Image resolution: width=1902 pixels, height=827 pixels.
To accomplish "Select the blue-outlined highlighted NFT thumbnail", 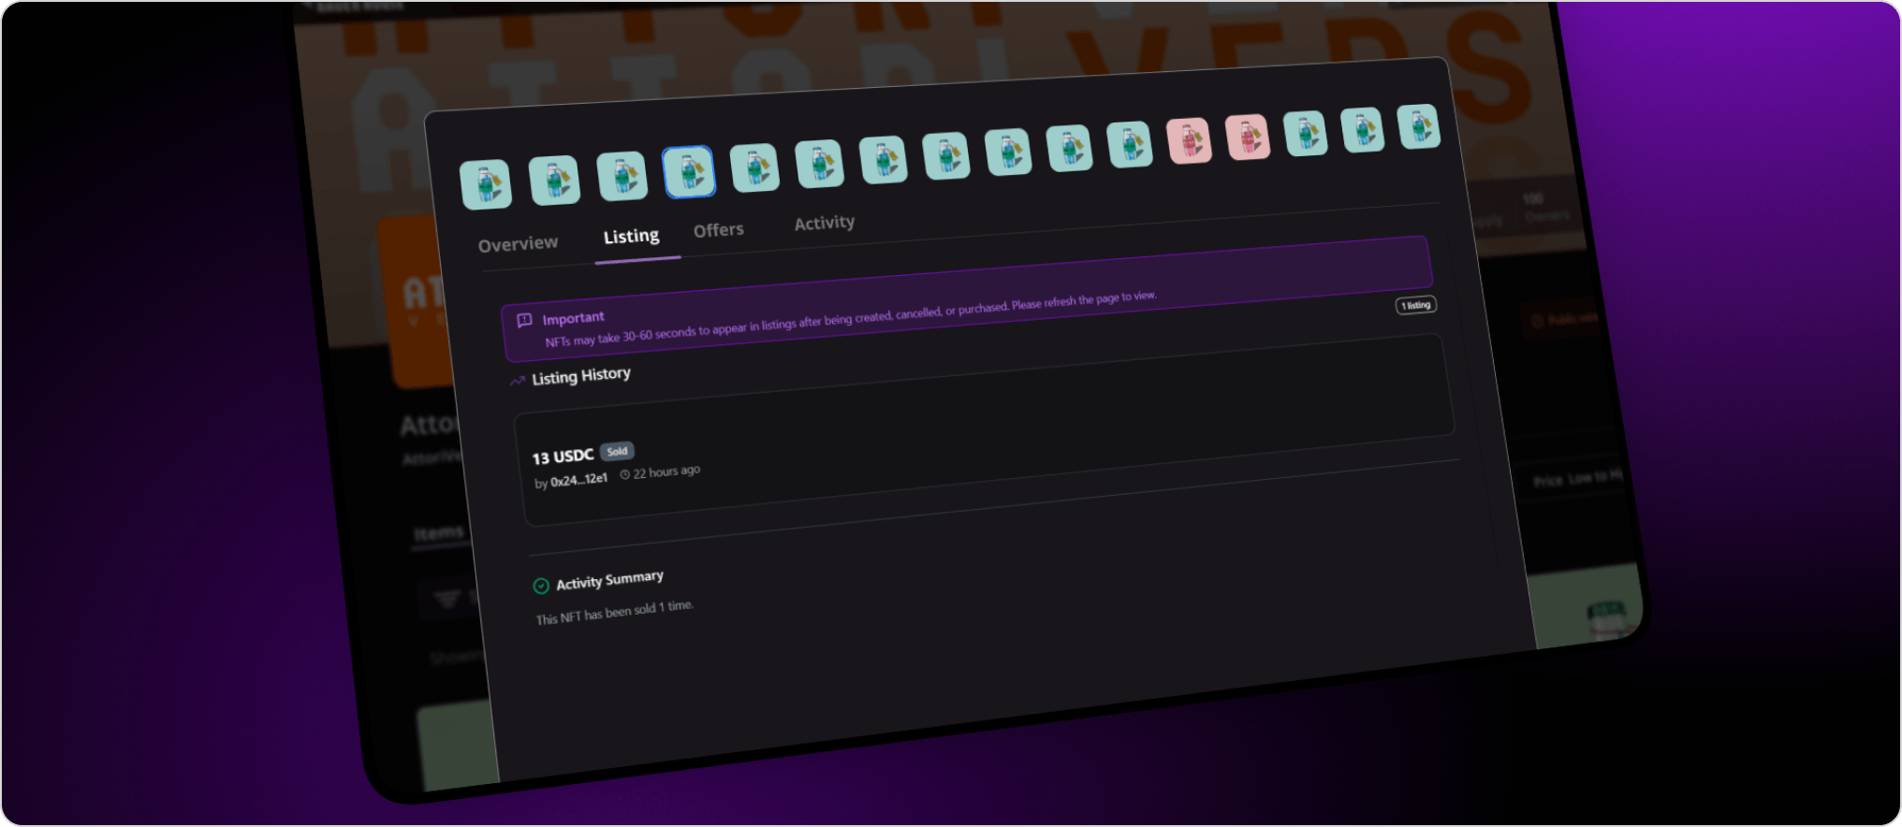I will point(689,172).
